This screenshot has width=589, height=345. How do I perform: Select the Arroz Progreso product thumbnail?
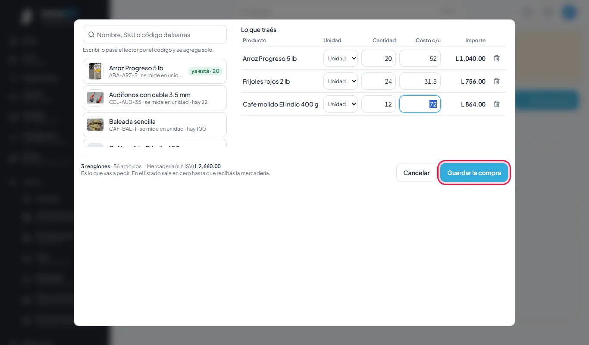pos(95,71)
